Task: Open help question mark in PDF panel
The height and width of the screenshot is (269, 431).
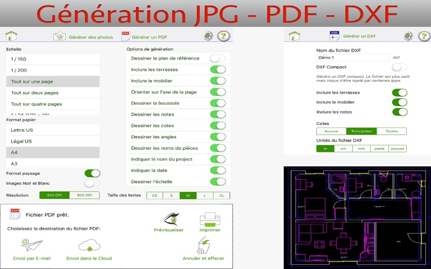Action: (x=224, y=36)
